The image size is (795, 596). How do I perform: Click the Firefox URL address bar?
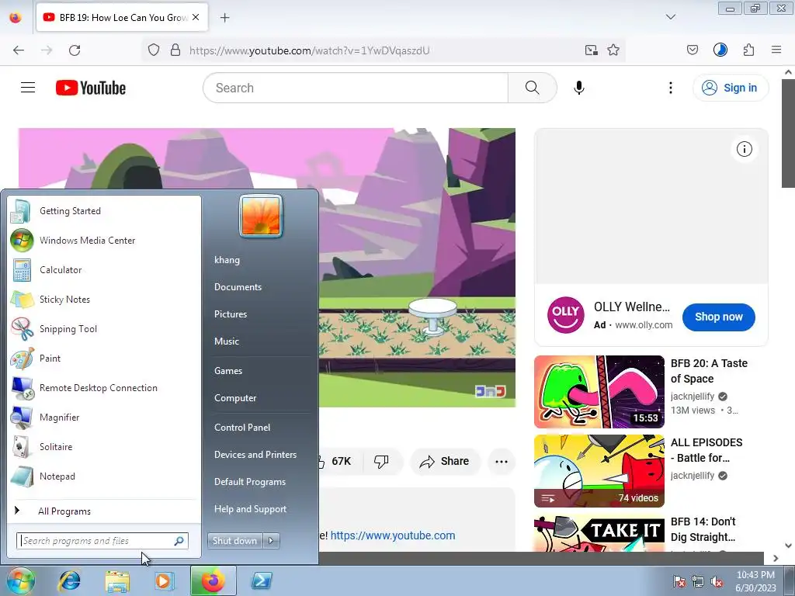384,50
